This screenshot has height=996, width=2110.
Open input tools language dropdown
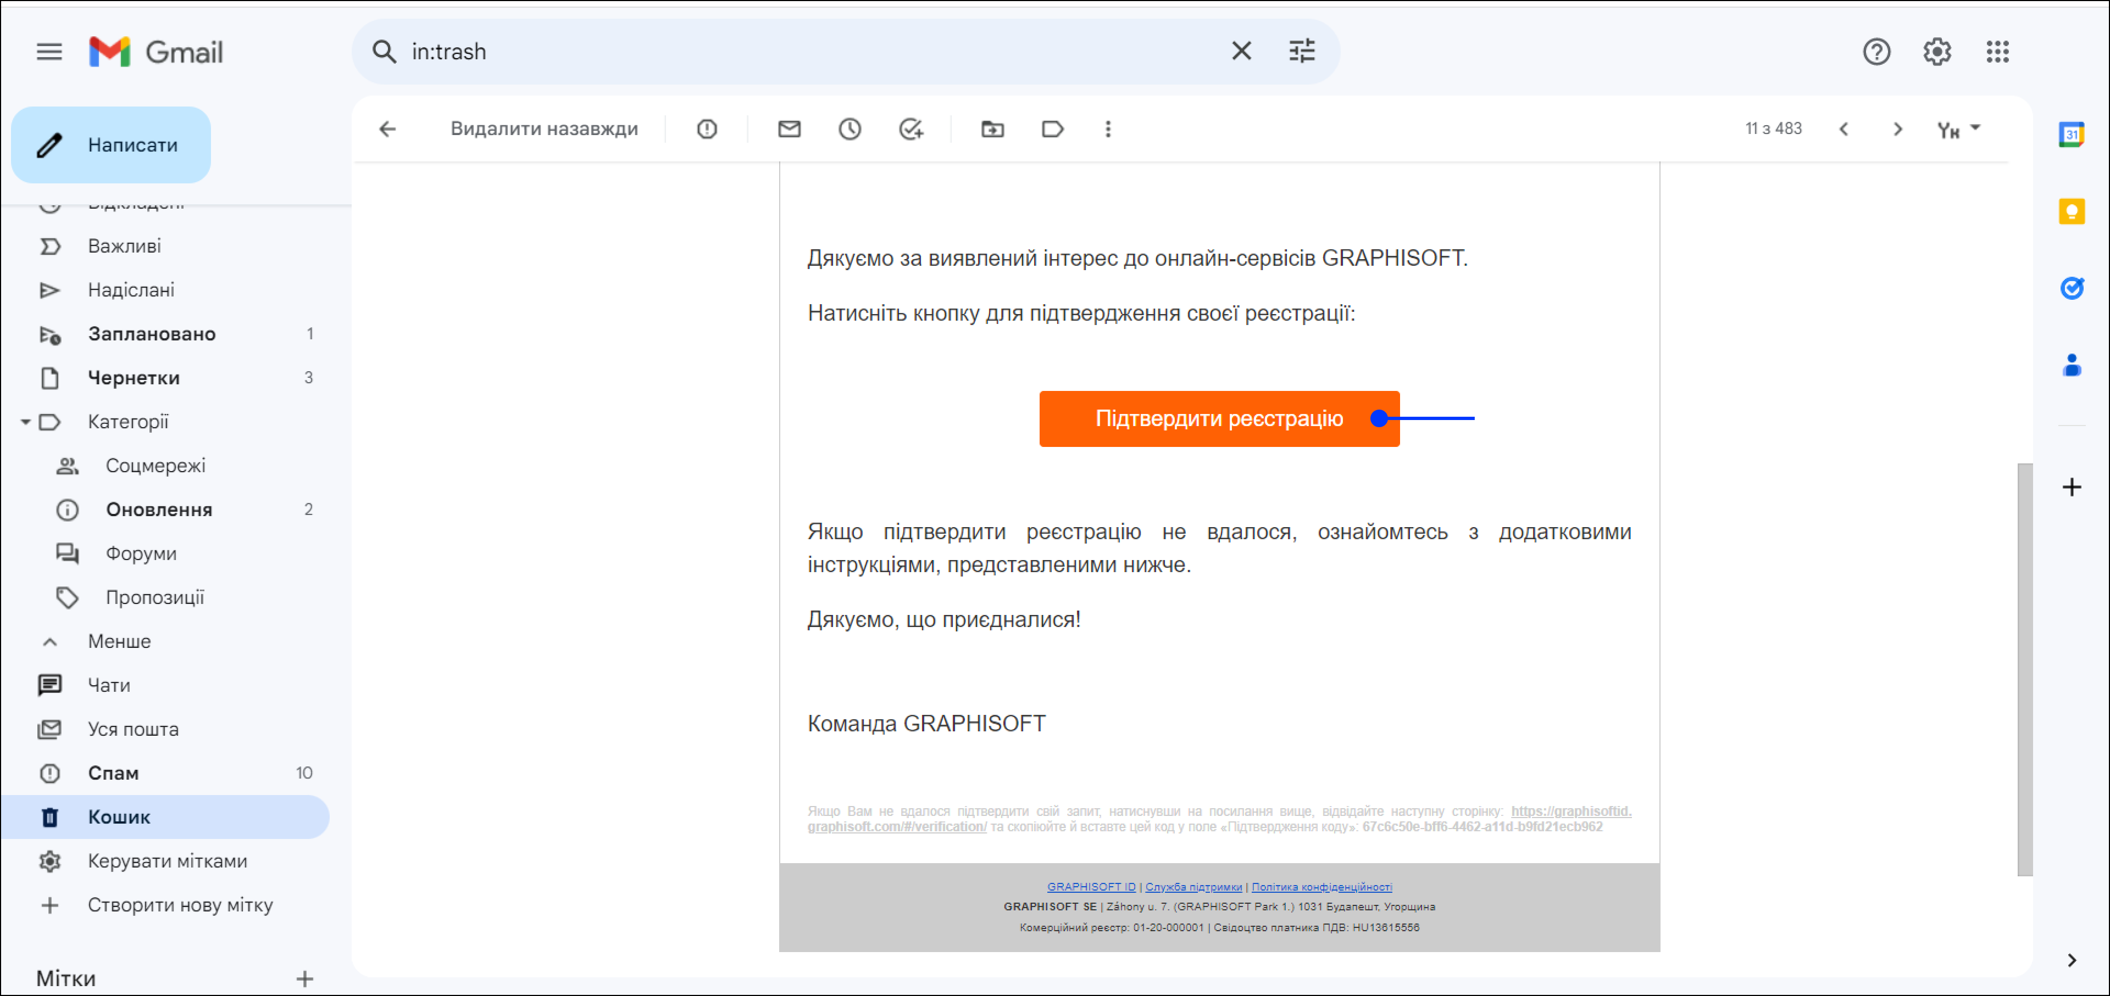click(1975, 128)
